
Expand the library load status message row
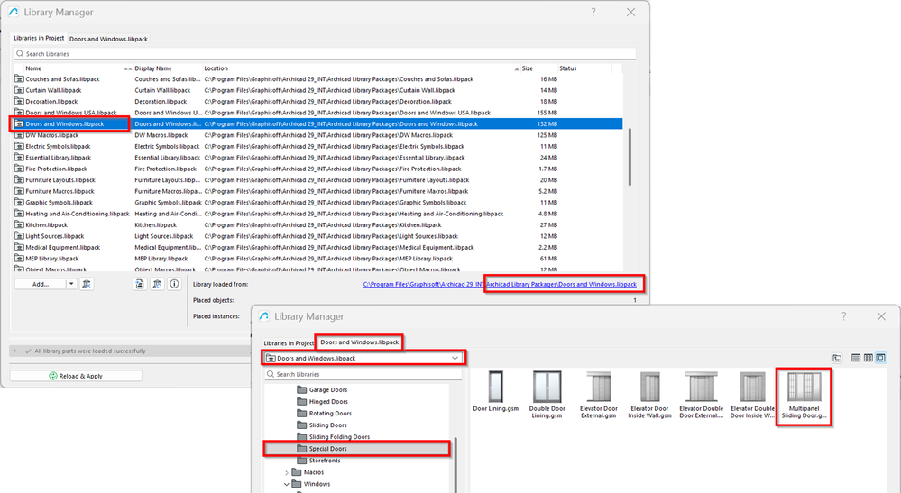[15, 351]
